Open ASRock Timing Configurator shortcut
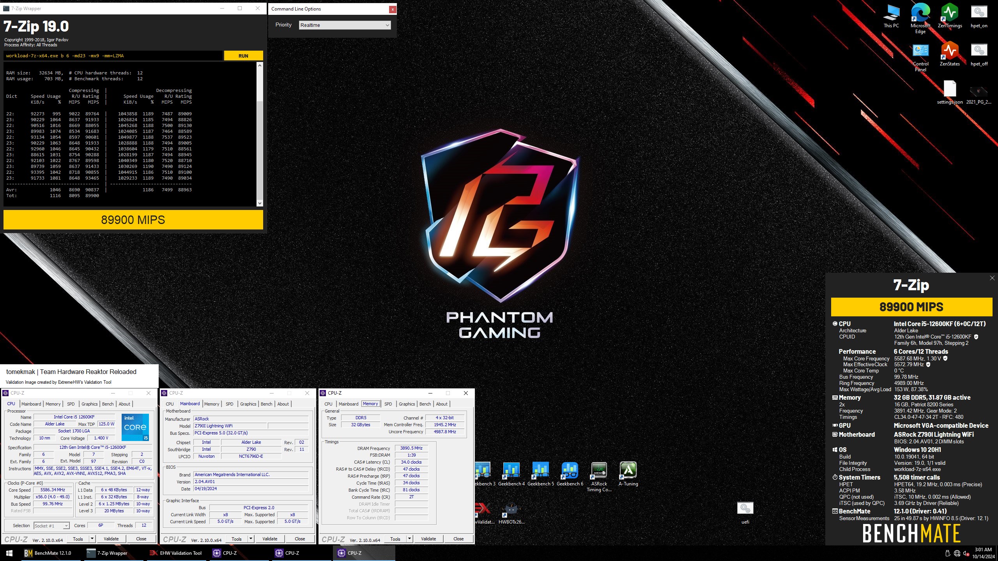998x561 pixels. click(x=599, y=476)
